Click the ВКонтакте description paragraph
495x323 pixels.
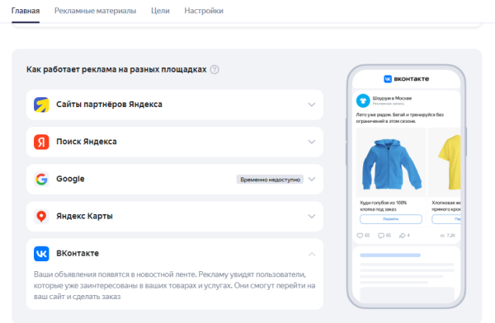coord(175,285)
